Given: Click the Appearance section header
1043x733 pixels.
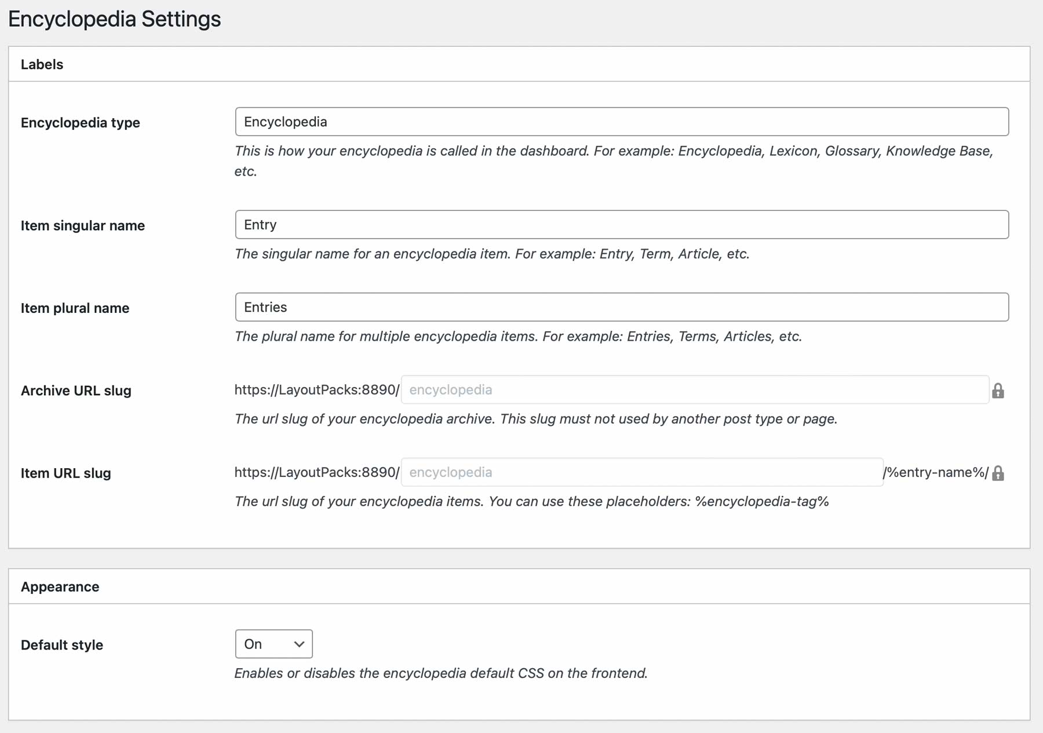Looking at the screenshot, I should (60, 586).
